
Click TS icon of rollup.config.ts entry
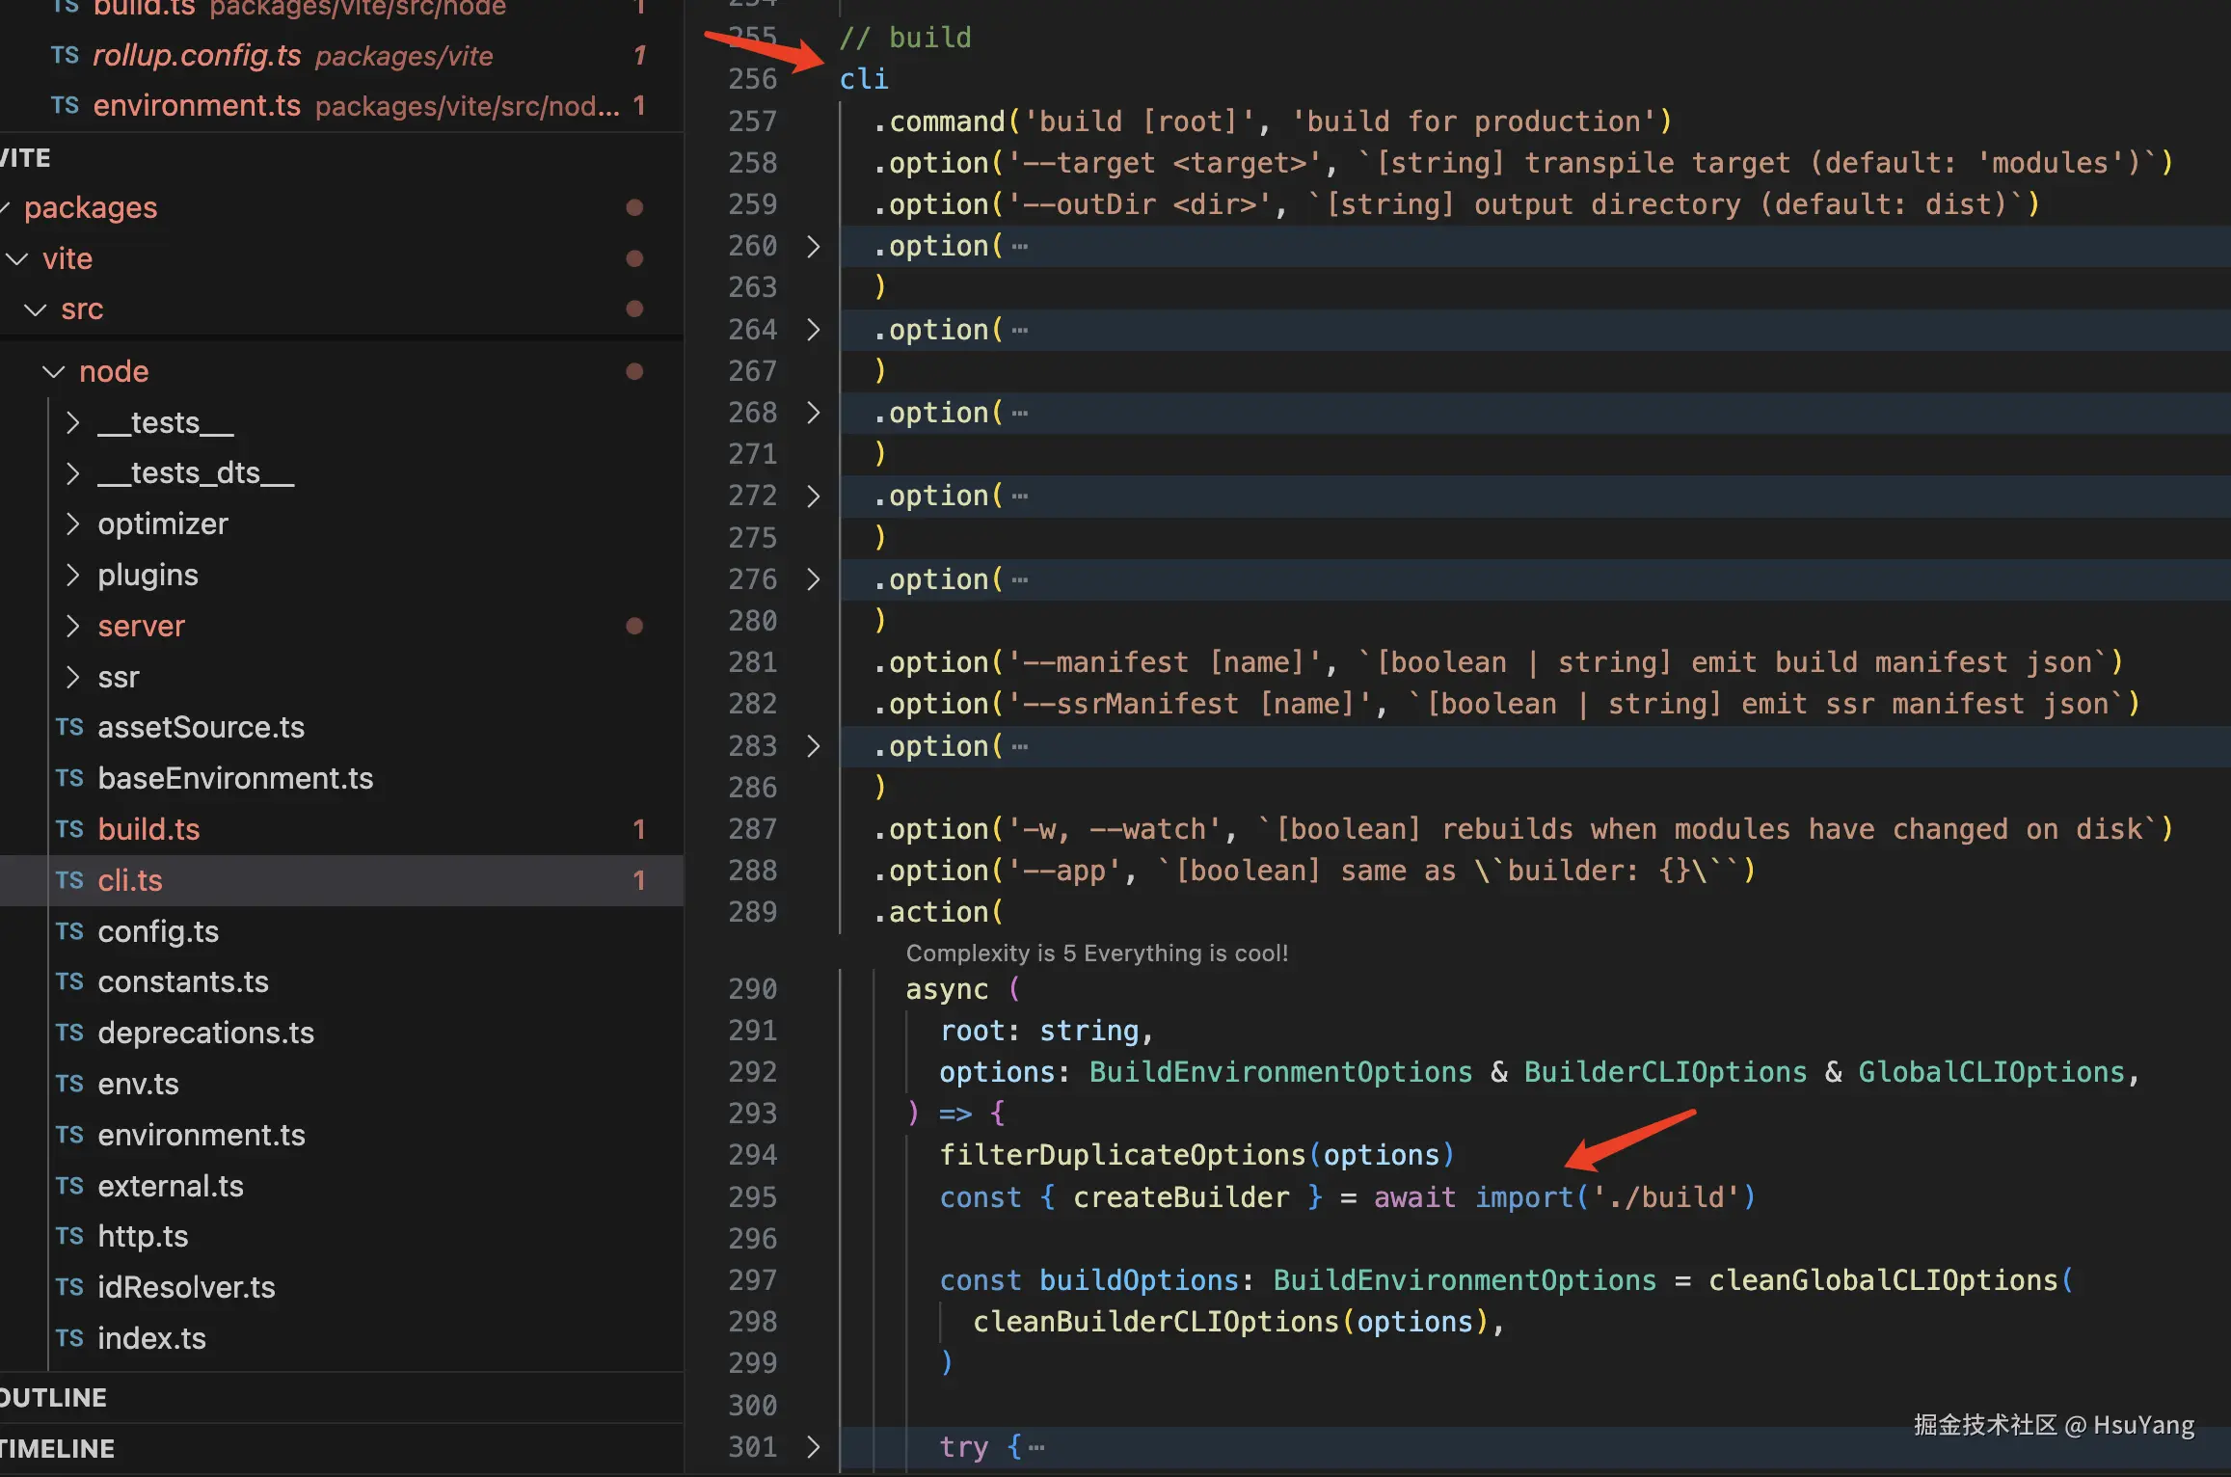65,55
